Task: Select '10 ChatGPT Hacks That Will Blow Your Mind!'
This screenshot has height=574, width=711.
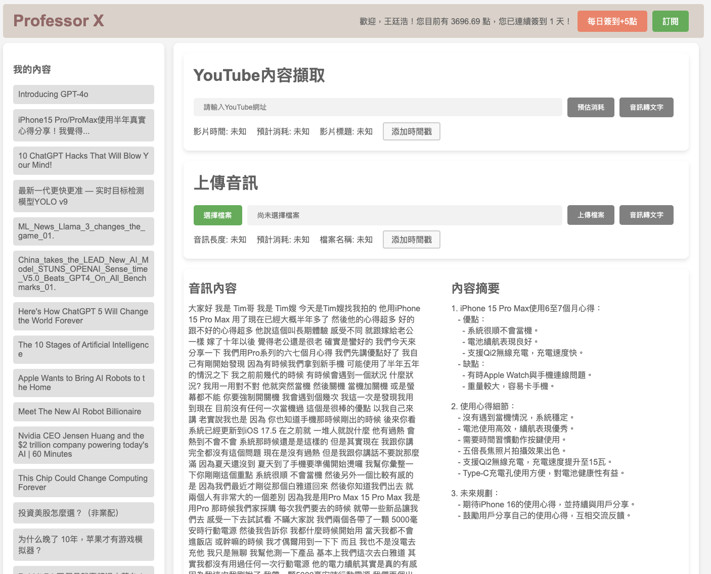Action: tap(83, 160)
